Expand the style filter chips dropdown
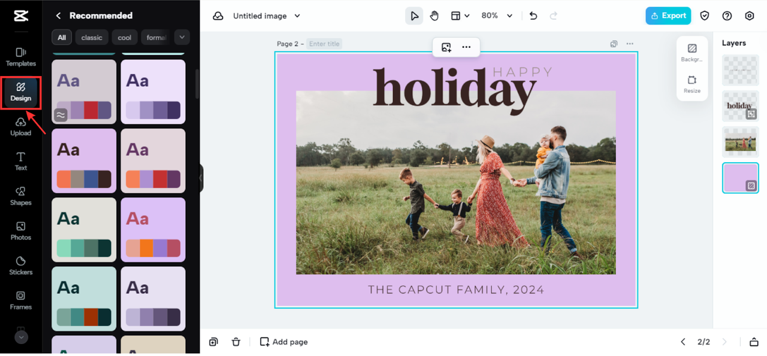Viewport: 767px width, 356px height. tap(182, 37)
